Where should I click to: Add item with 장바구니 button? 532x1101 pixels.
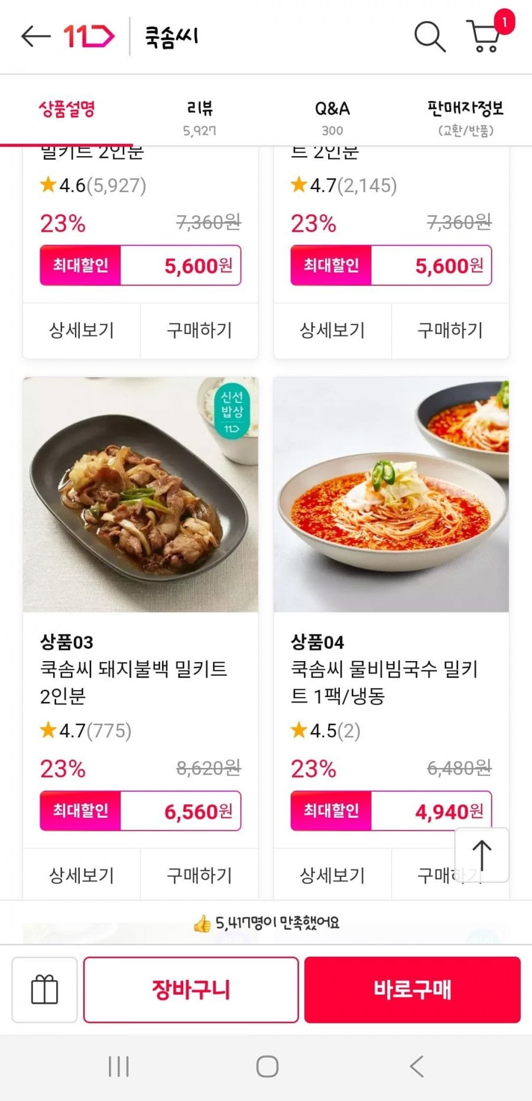point(191,989)
